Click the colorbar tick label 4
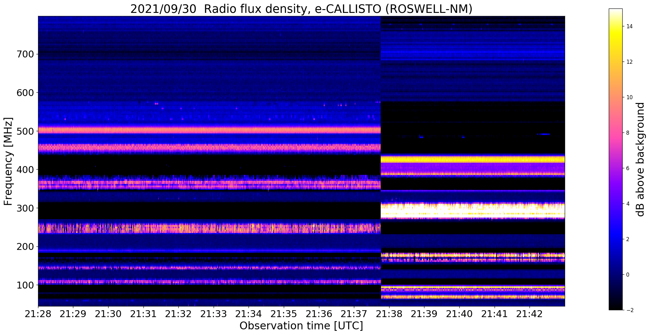The width and height of the screenshot is (650, 335). click(628, 204)
